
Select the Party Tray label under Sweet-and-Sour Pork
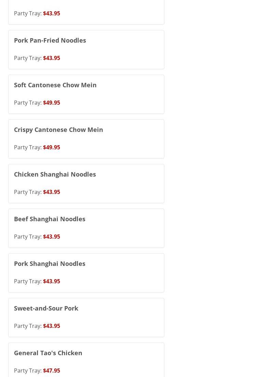[x=28, y=326]
